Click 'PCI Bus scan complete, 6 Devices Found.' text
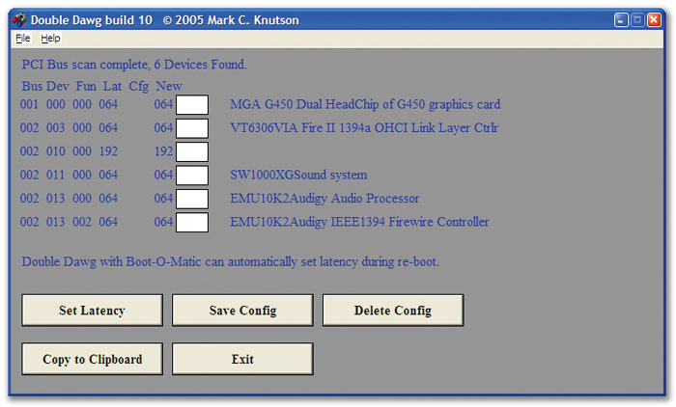Viewport: 676px width, 407px height. click(x=134, y=65)
